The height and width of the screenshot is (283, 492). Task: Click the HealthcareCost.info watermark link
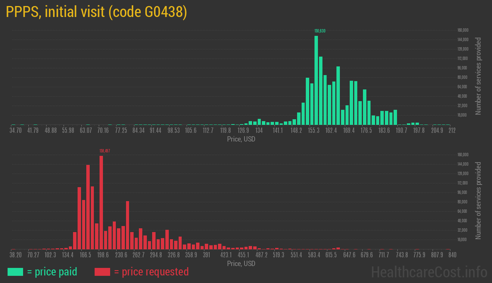click(x=429, y=272)
